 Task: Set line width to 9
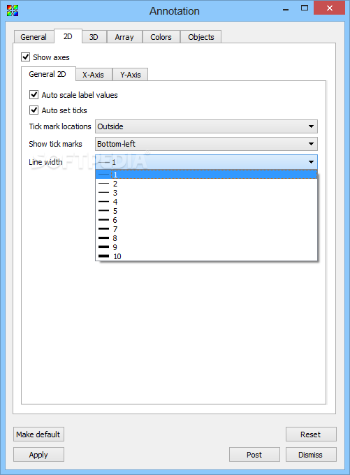click(206, 247)
